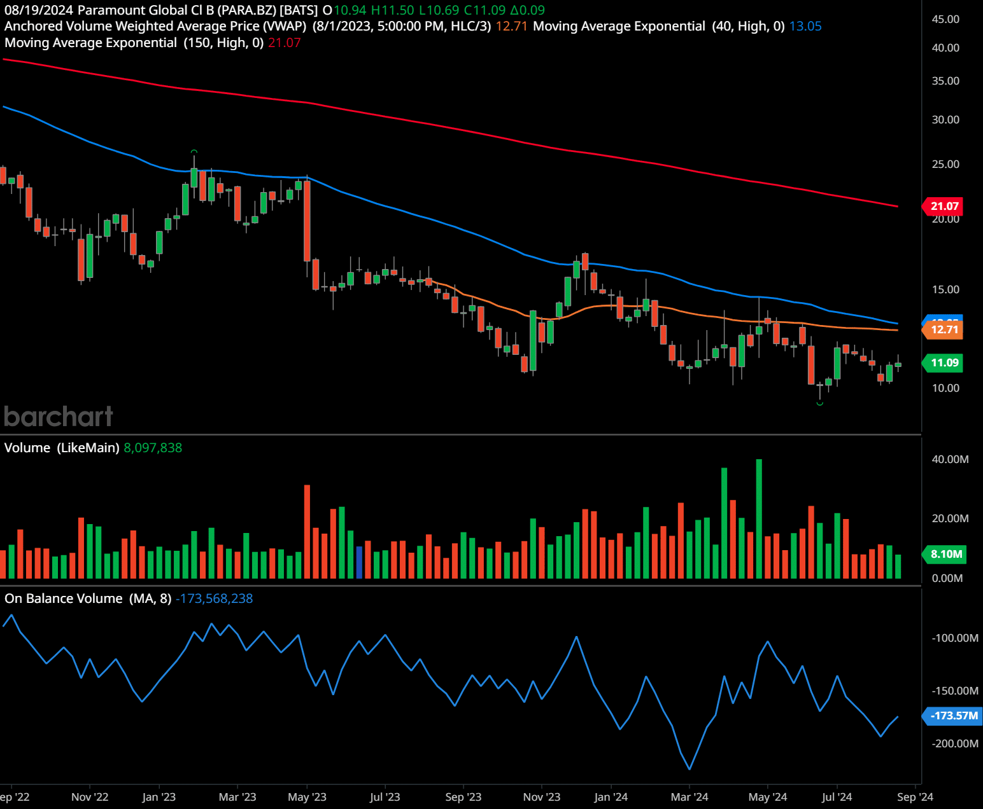Click the period-high marker above the candles
The height and width of the screenshot is (809, 983).
coord(194,151)
